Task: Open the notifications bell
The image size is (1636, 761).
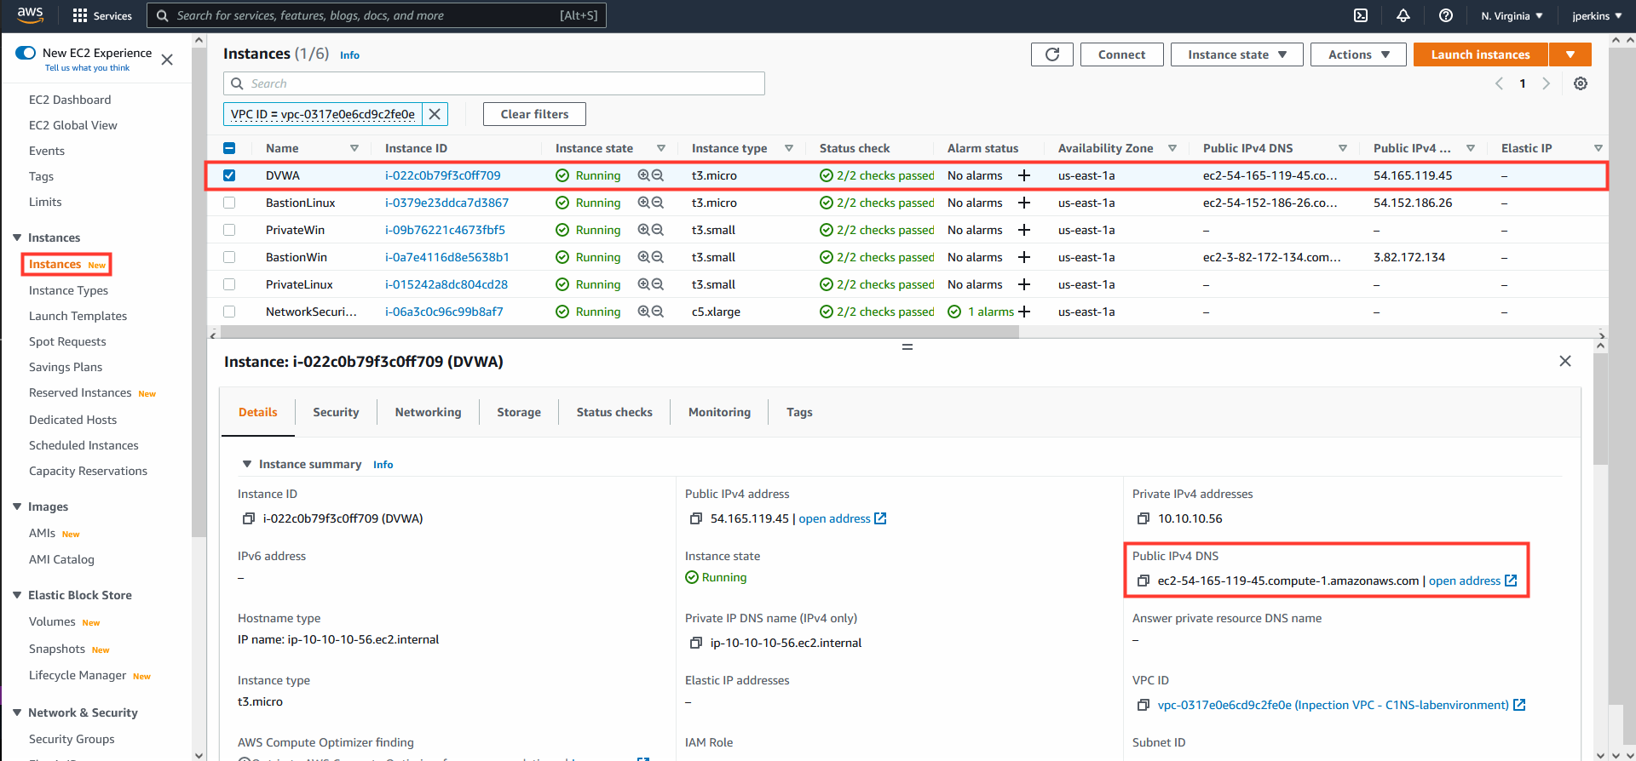Action: coord(1403,15)
